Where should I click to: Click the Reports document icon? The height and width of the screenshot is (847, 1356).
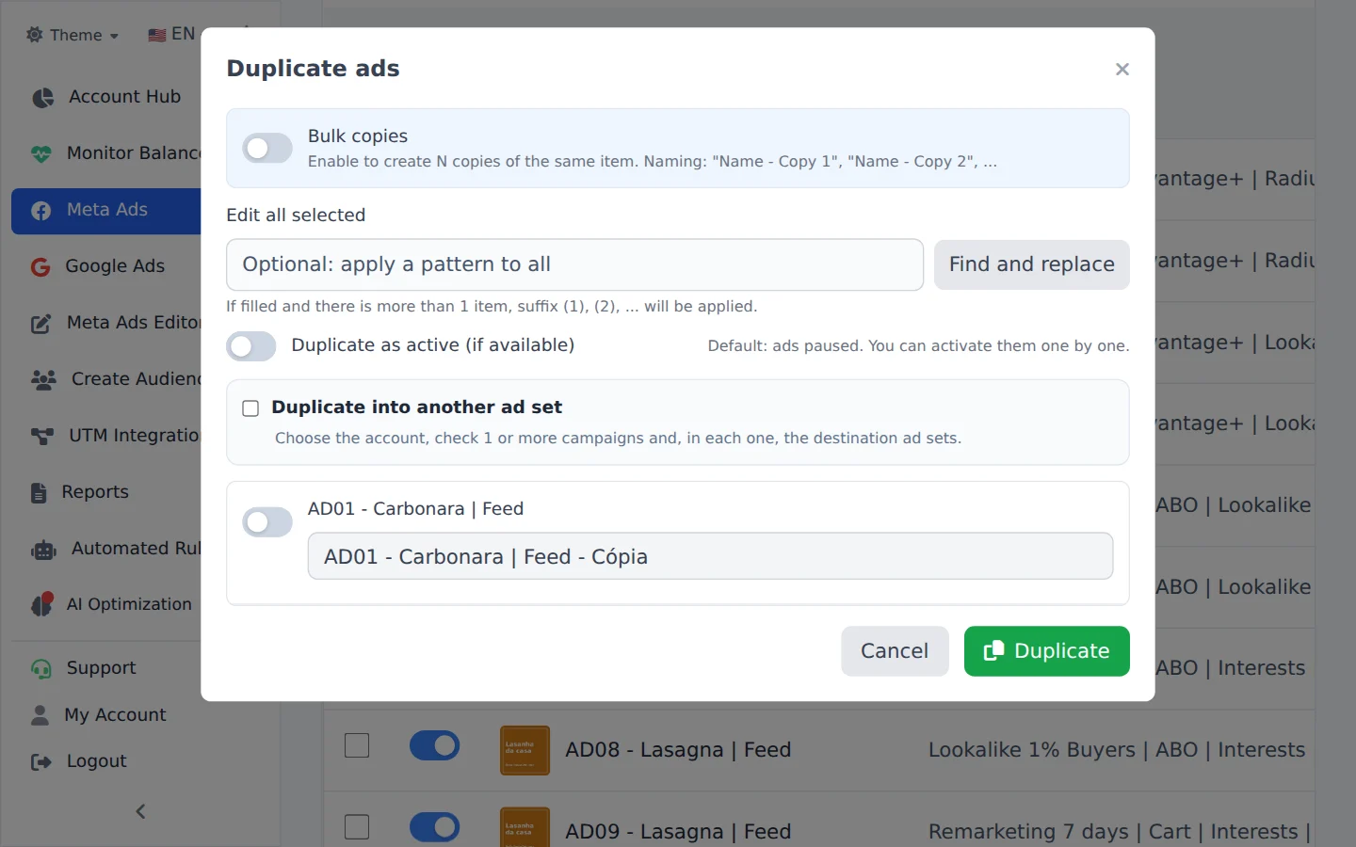(x=39, y=492)
